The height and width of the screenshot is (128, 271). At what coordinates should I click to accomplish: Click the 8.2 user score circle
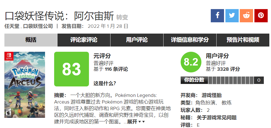click(x=191, y=62)
